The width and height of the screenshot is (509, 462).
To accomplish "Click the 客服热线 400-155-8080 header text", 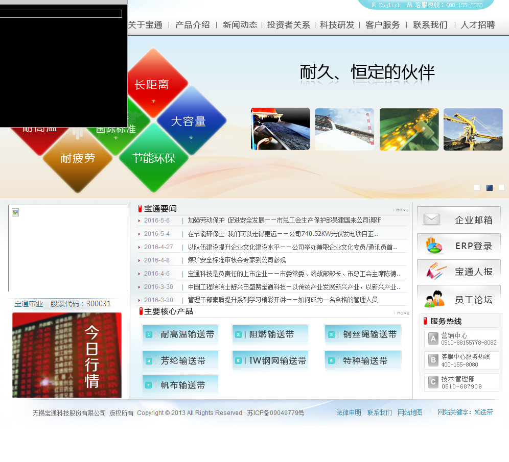I will (449, 5).
